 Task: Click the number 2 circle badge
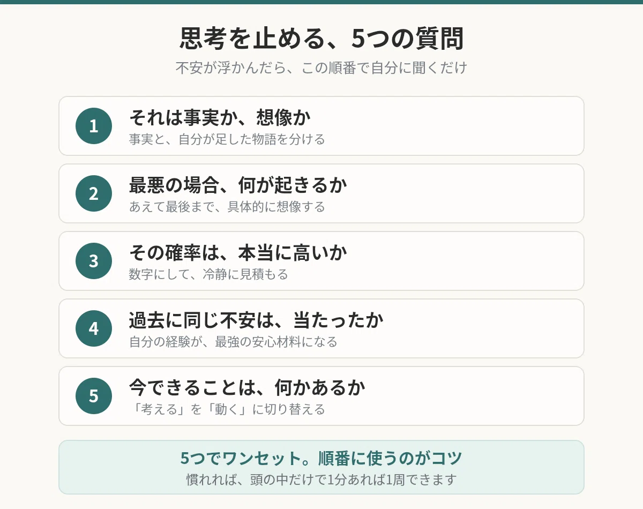(x=94, y=193)
